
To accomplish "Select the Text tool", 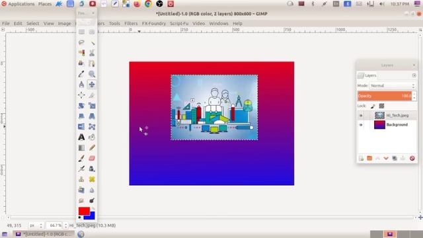I will pos(81,137).
